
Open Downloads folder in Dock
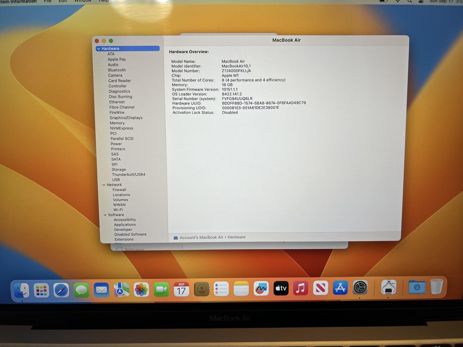(x=417, y=287)
